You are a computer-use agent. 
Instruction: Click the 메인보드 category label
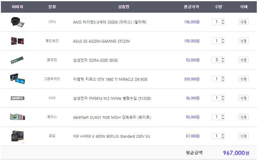tap(52, 41)
